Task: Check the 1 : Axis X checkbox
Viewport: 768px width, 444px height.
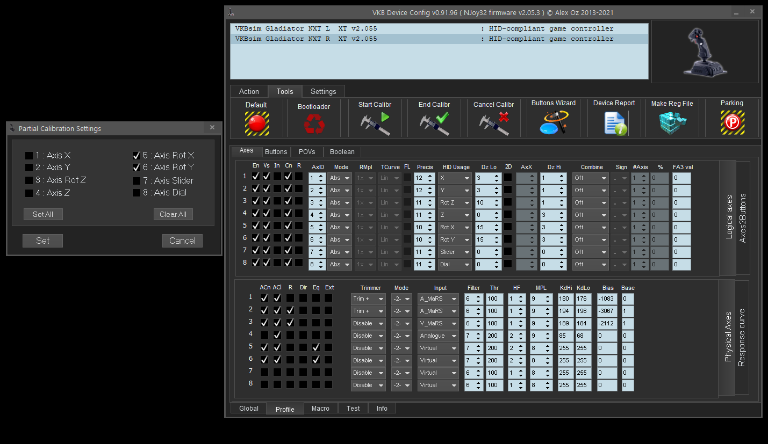Action: click(x=29, y=156)
